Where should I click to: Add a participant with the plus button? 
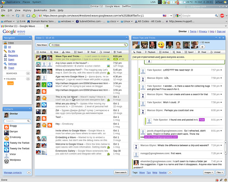pyautogui.click(x=202, y=47)
